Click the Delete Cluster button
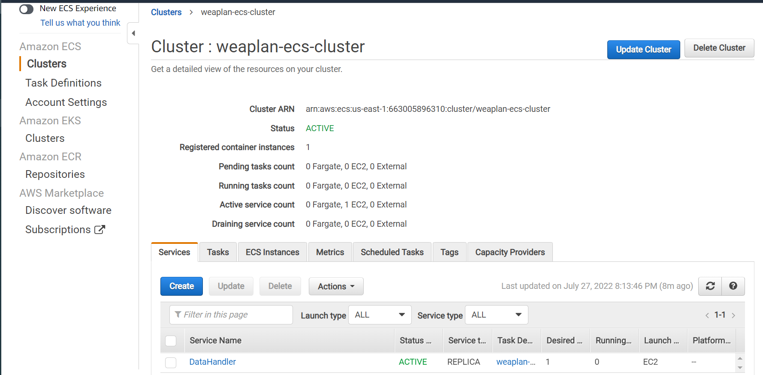763x375 pixels. point(719,48)
